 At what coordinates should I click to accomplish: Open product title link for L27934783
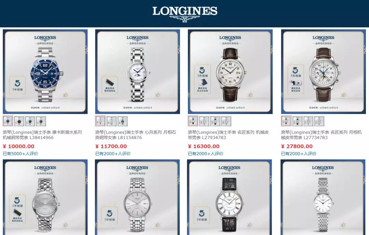[x=228, y=135]
